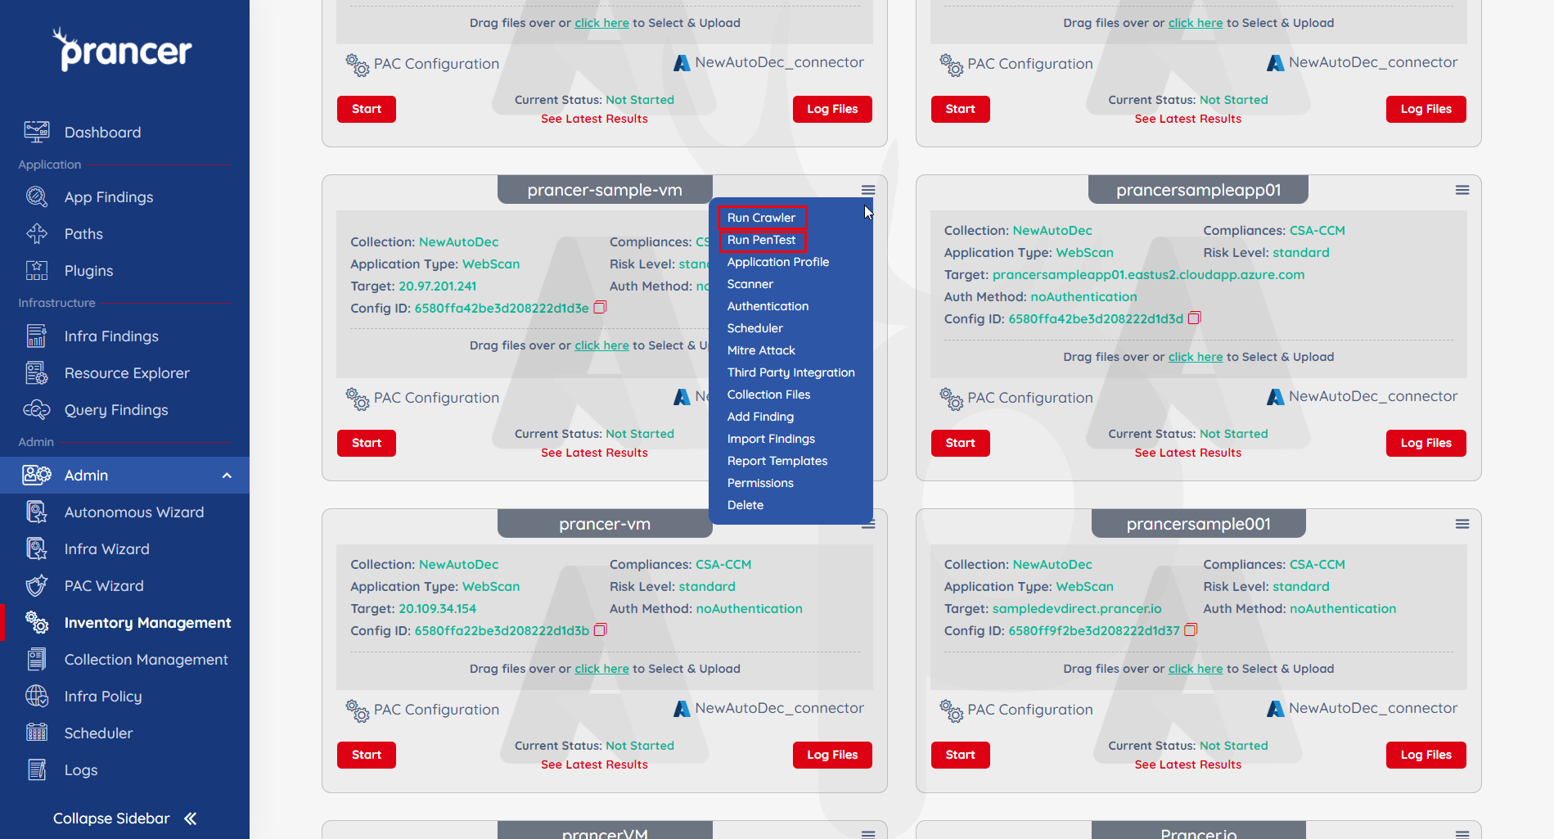This screenshot has width=1554, height=839.
Task: Click the prancersample001 card title
Action: tap(1199, 524)
